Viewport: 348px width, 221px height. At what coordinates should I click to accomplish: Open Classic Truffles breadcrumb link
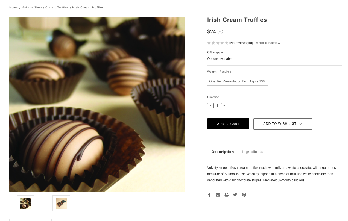tap(57, 8)
